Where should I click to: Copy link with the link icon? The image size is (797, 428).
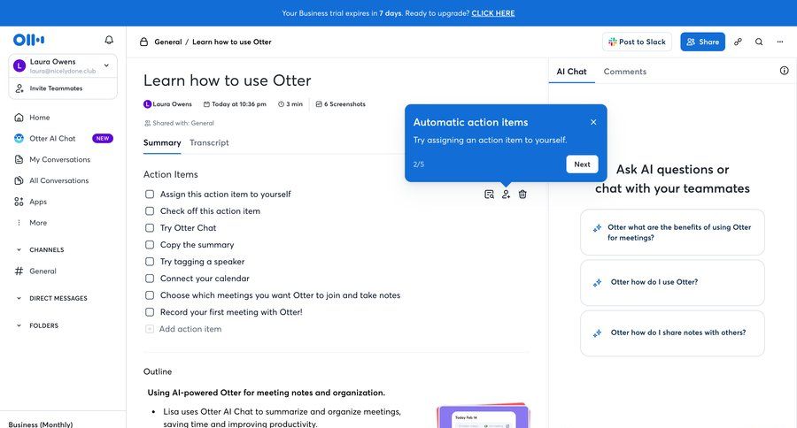pyautogui.click(x=738, y=42)
